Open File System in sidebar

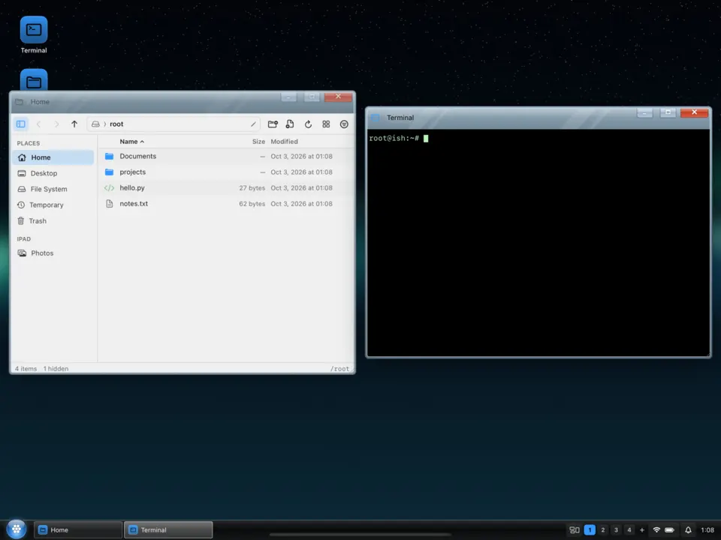[53, 189]
